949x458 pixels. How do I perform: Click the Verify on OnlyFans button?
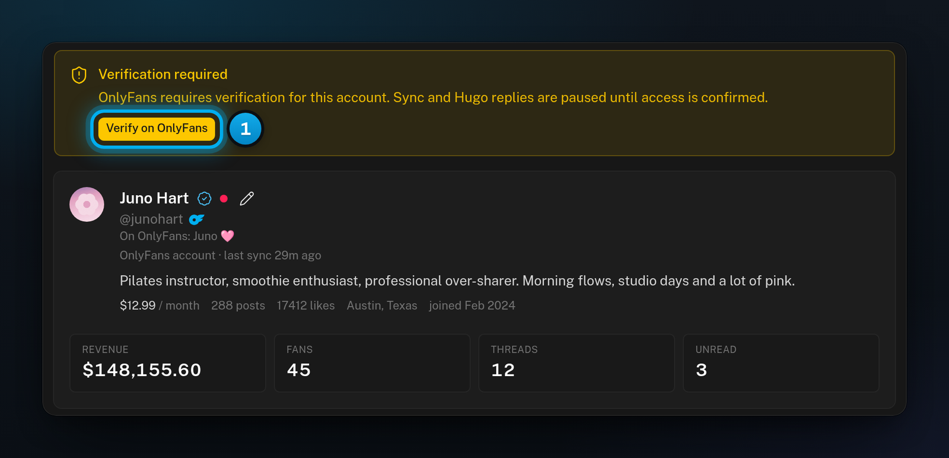157,129
